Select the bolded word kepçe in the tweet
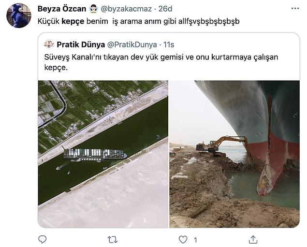The width and height of the screenshot is (307, 247). 73,21
